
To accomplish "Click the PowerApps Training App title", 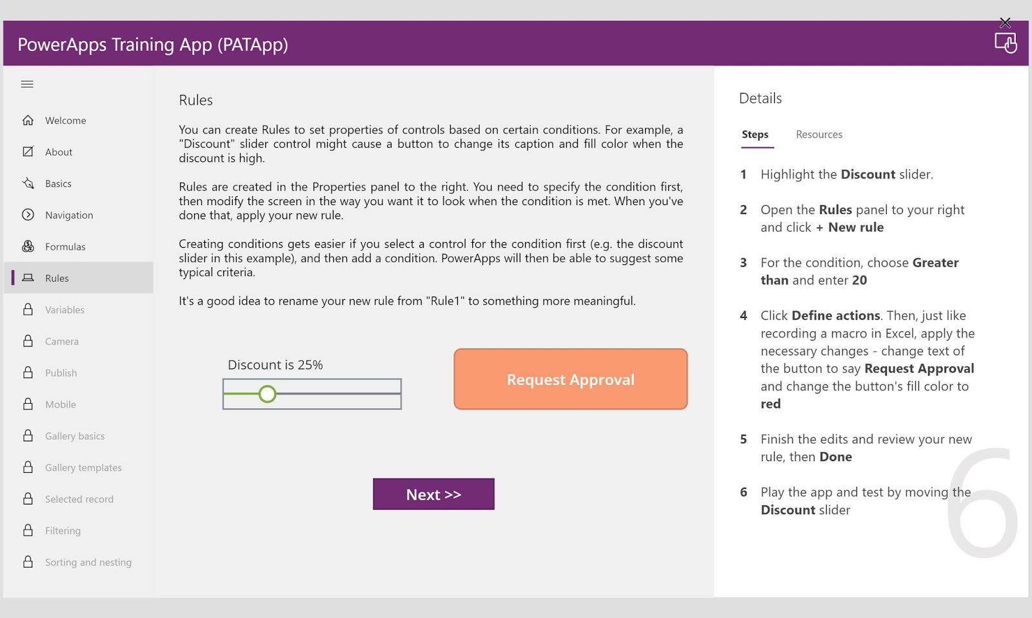I will [x=153, y=45].
